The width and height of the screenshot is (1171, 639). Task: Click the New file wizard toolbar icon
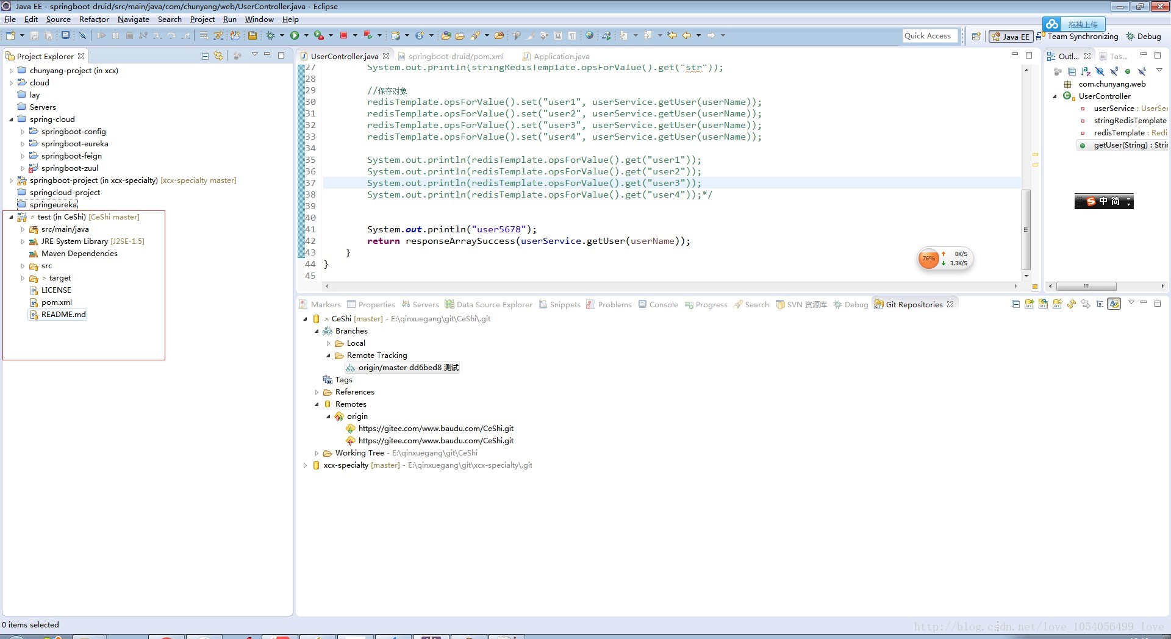click(10, 35)
